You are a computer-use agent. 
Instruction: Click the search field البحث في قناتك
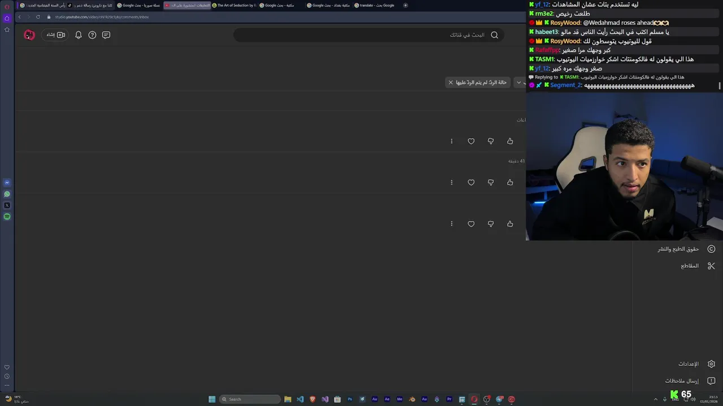[x=368, y=35]
